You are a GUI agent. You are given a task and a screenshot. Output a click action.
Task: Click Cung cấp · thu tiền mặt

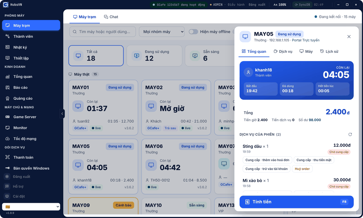pyautogui.click(x=314, y=160)
